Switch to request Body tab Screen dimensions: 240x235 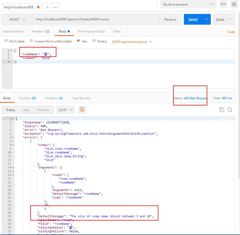(x=64, y=31)
